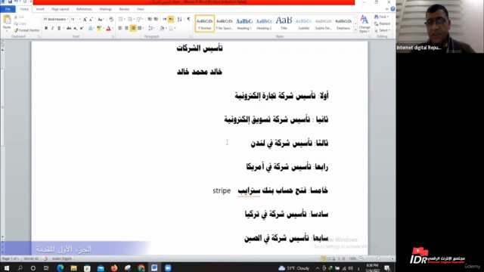Switch to the Mailings tab
This screenshot has height=272, width=484.
[106, 9]
